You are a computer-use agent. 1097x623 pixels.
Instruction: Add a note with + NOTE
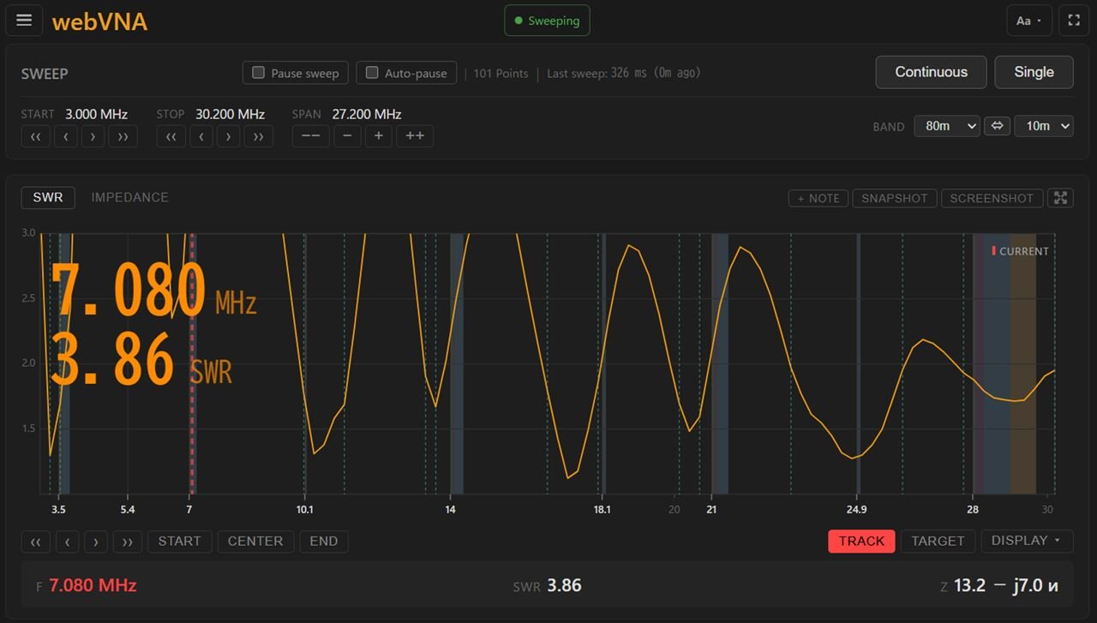coord(818,198)
